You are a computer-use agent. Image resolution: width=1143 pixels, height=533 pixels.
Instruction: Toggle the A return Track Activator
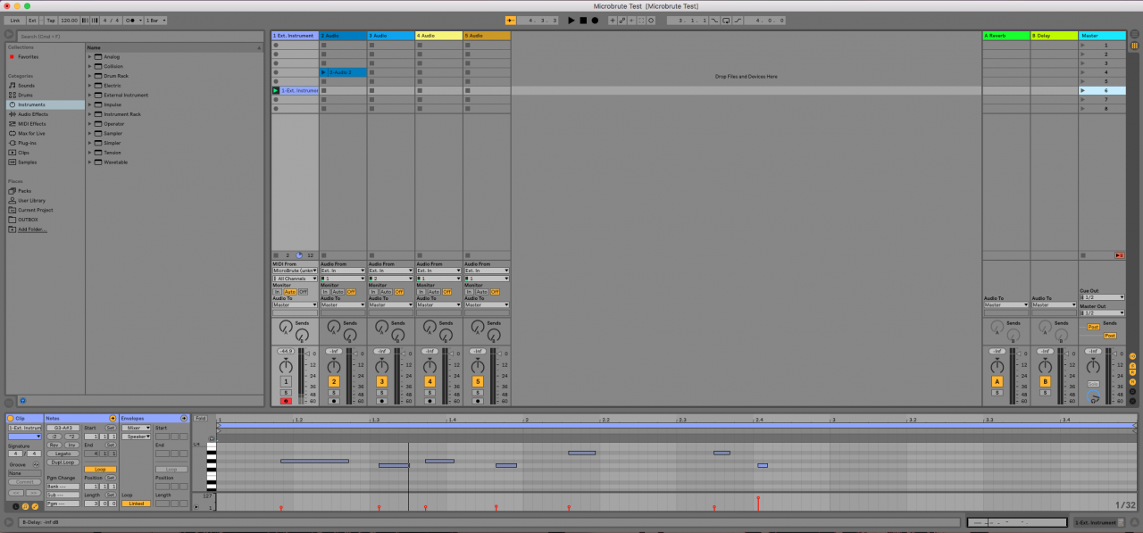(997, 381)
